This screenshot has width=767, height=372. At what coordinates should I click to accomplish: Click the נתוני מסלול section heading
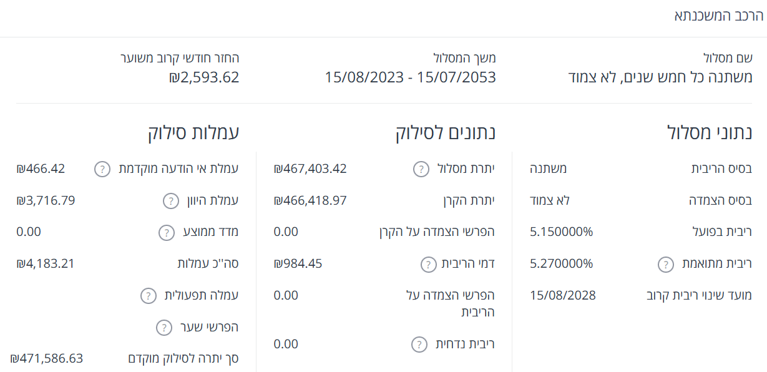click(x=710, y=132)
